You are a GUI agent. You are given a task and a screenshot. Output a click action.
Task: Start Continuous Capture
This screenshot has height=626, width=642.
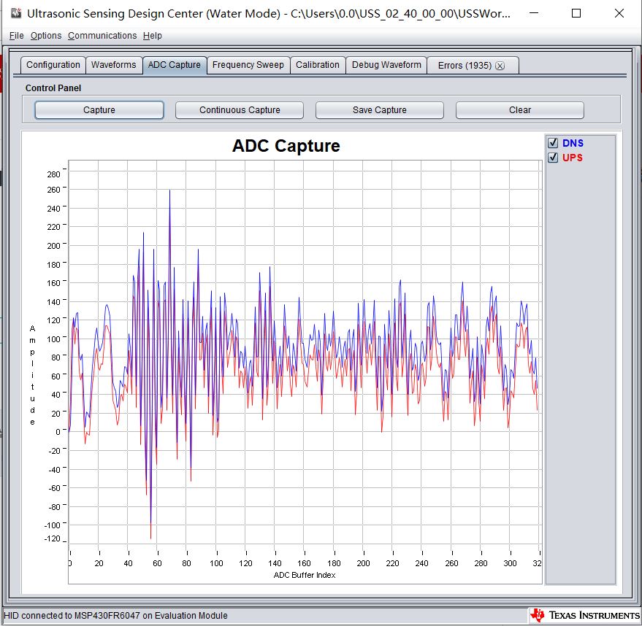tap(240, 110)
